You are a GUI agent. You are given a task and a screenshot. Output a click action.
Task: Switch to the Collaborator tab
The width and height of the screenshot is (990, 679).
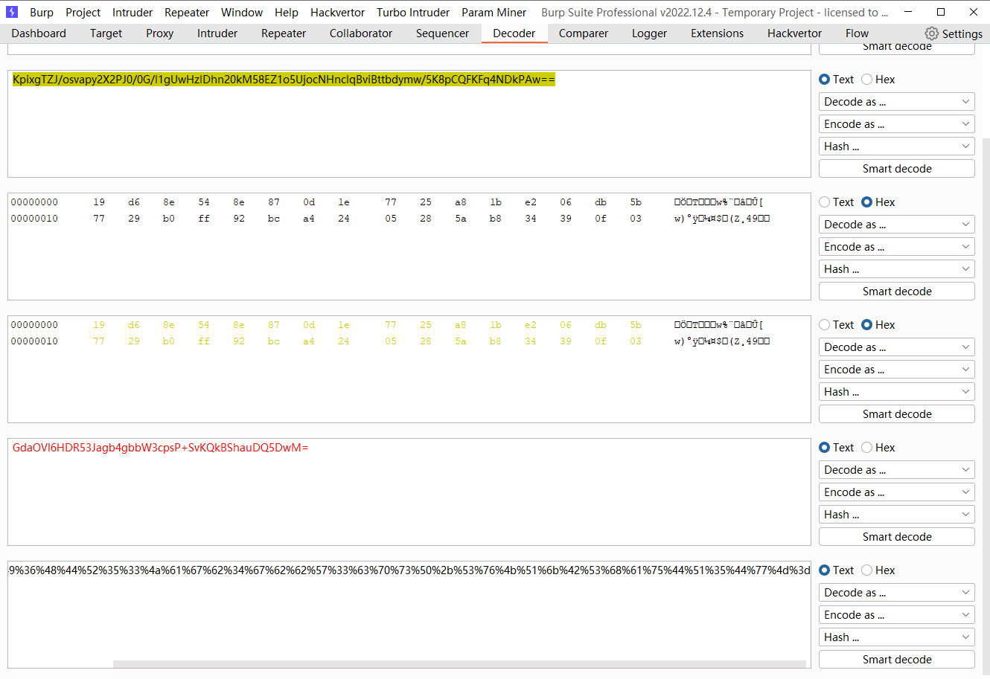[x=361, y=33]
